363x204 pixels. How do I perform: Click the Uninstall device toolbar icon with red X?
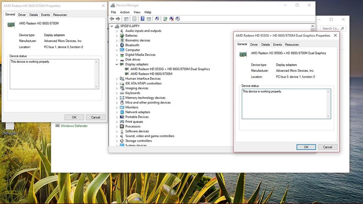(x=172, y=19)
